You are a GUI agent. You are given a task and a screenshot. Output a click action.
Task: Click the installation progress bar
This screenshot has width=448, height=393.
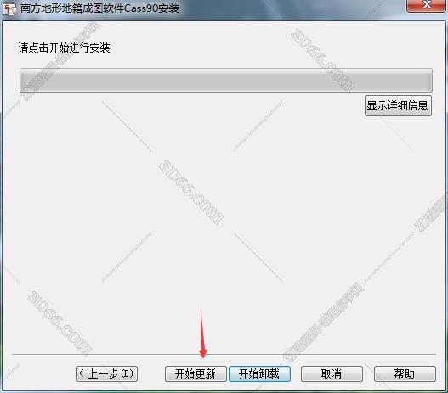[226, 80]
